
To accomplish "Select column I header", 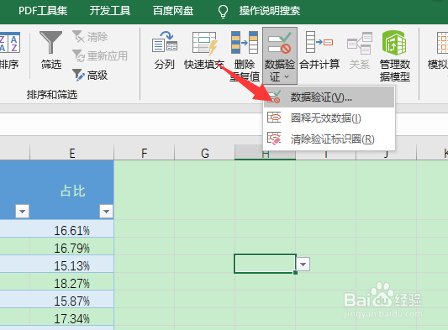I will coord(326,155).
